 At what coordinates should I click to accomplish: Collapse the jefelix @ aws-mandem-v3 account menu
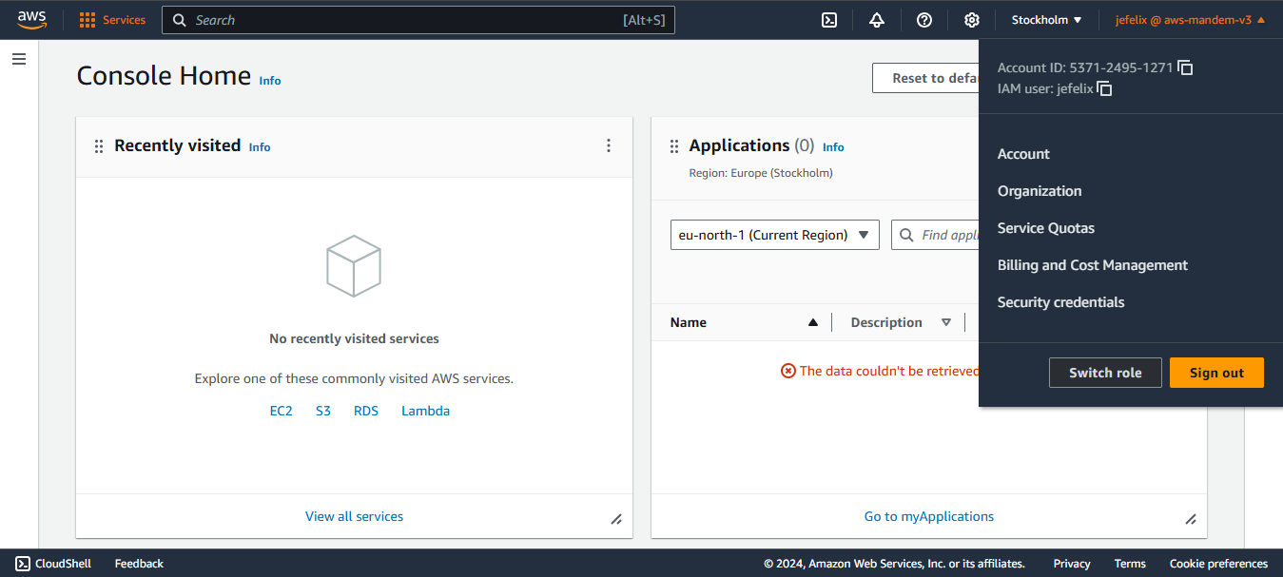pyautogui.click(x=1191, y=20)
